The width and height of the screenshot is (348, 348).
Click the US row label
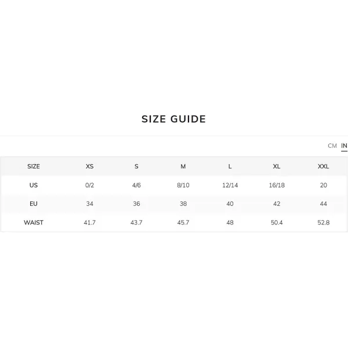coord(34,185)
